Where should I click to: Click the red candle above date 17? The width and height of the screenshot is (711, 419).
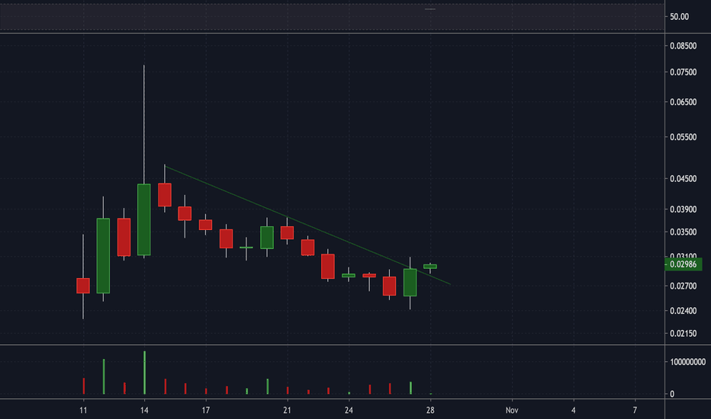(x=205, y=225)
